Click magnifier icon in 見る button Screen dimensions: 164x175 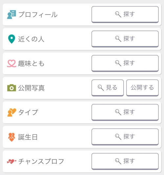coord(101,88)
